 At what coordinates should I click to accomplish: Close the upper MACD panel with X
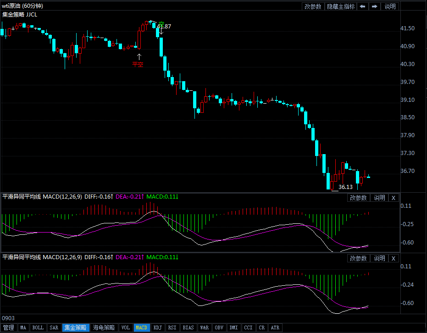pos(393,198)
